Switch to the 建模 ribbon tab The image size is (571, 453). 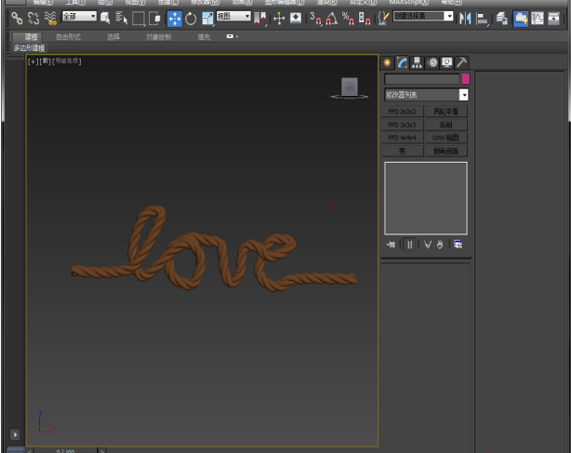tap(31, 37)
